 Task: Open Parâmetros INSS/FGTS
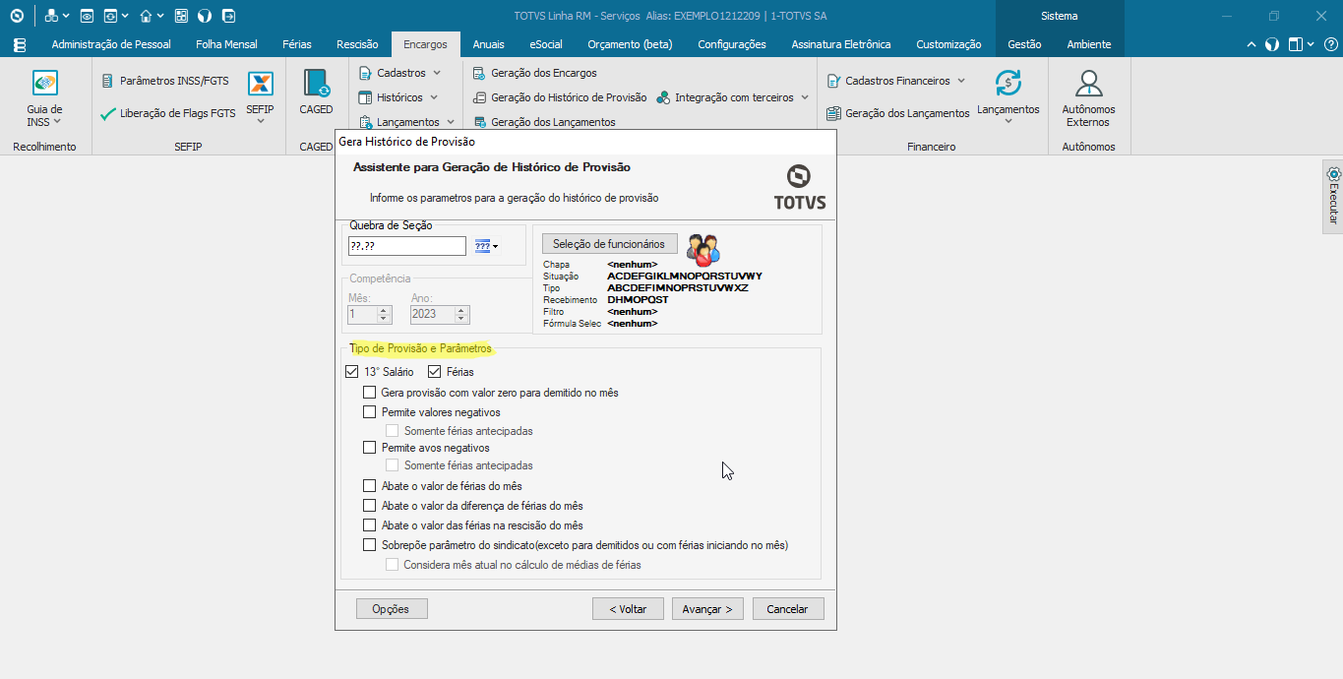click(165, 81)
